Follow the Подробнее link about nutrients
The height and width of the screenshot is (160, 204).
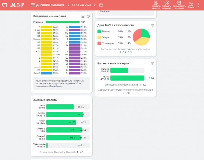point(56,86)
